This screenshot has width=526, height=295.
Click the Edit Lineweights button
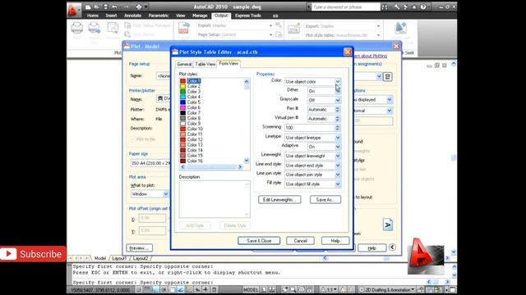(x=279, y=200)
